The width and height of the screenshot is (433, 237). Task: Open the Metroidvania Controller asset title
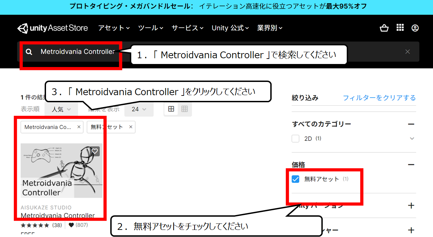click(58, 216)
